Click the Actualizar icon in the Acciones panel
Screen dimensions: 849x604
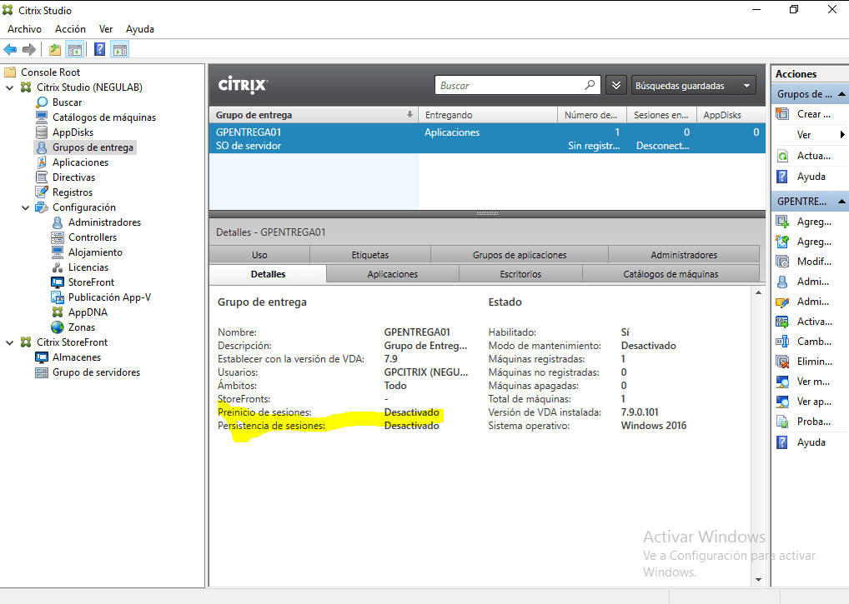coord(782,155)
